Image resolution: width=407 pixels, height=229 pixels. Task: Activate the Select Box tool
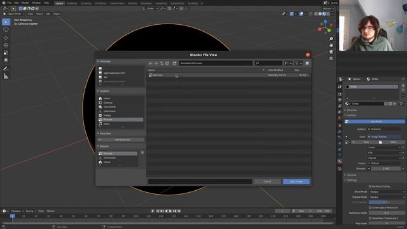pyautogui.click(x=6, y=22)
